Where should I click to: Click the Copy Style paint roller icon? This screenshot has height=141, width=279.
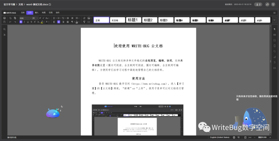(x=84, y=22)
